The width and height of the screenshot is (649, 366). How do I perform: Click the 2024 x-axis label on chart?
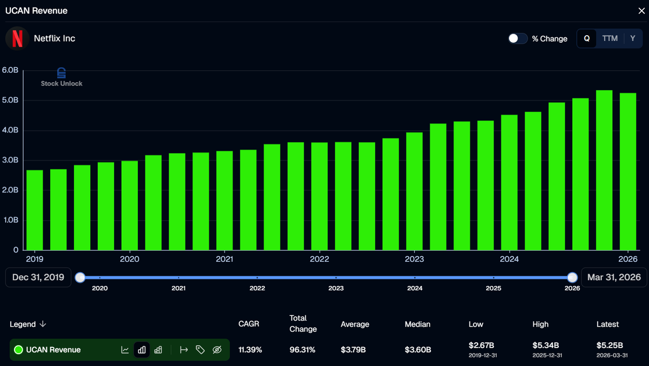509,259
